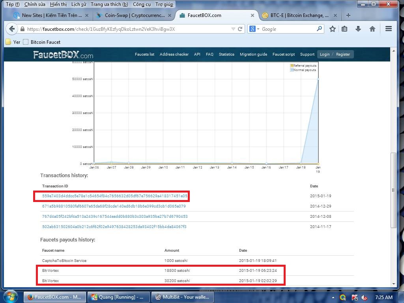Screen dimensions: 404x303
Task: Select the 18800 satoshi amount
Action: coord(177,271)
